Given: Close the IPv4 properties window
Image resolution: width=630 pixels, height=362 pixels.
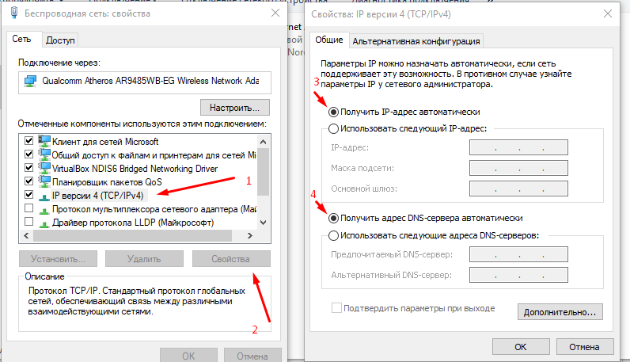Looking at the screenshot, I should (x=608, y=13).
